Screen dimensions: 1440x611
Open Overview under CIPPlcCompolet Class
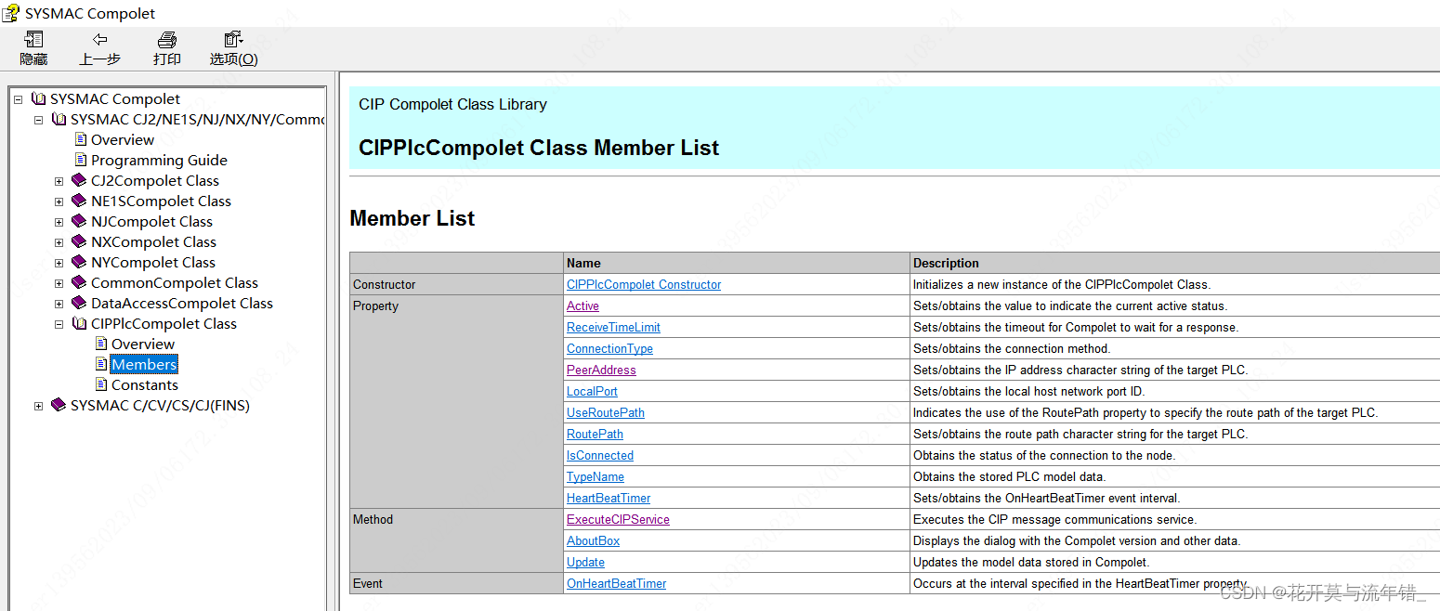point(143,344)
